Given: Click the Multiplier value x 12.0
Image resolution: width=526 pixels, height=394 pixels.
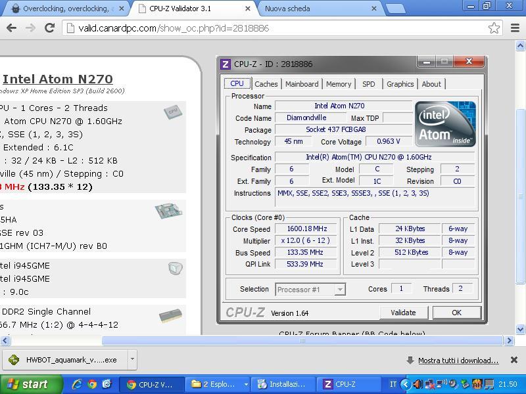Looking at the screenshot, I should pos(306,240).
